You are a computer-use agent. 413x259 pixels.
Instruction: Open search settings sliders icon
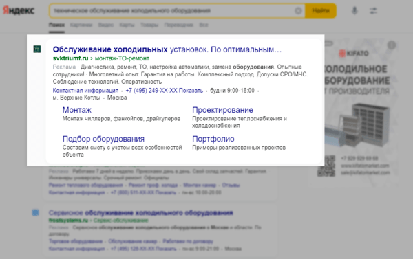click(x=373, y=11)
